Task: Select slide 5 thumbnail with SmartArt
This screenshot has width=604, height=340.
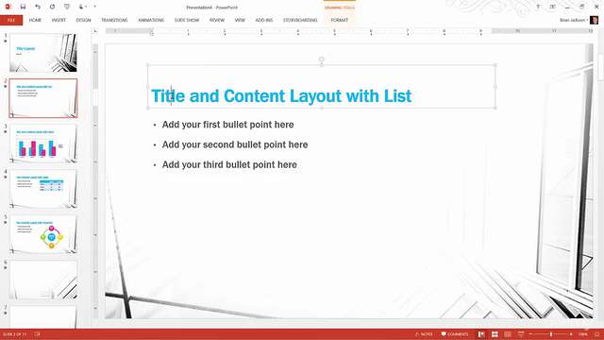Action: (43, 234)
